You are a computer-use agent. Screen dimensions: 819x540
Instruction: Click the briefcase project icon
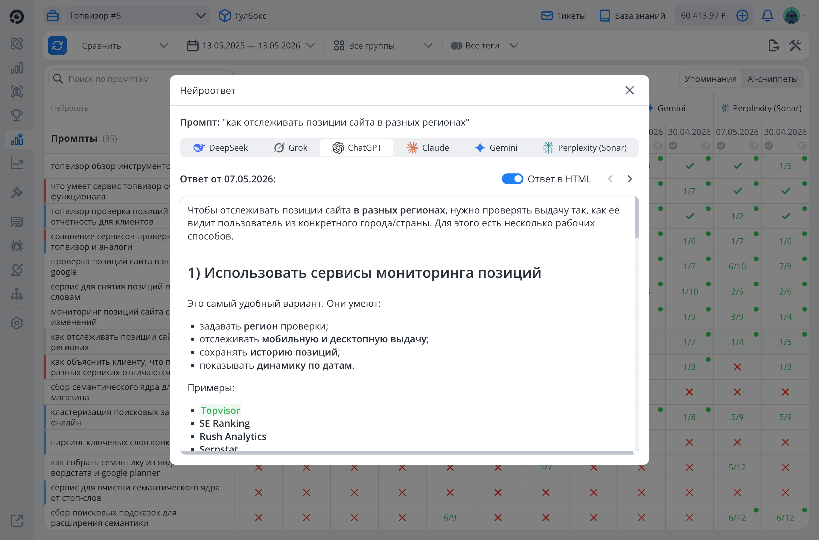point(52,16)
